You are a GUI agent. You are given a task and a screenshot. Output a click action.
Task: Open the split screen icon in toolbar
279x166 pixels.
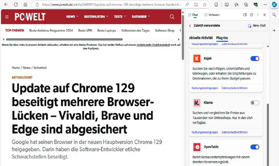(227, 5)
